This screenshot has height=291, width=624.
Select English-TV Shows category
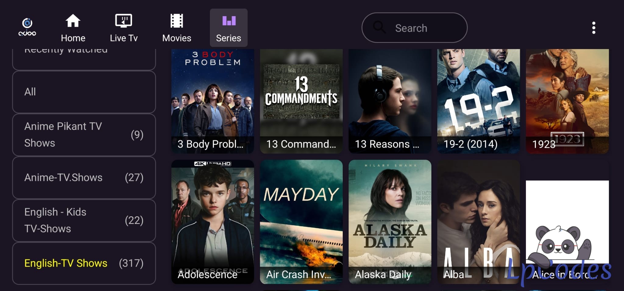[84, 263]
